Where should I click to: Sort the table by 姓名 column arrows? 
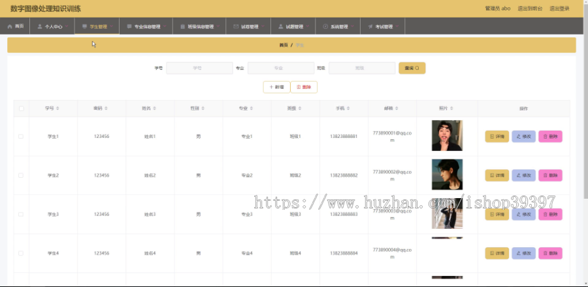point(154,108)
